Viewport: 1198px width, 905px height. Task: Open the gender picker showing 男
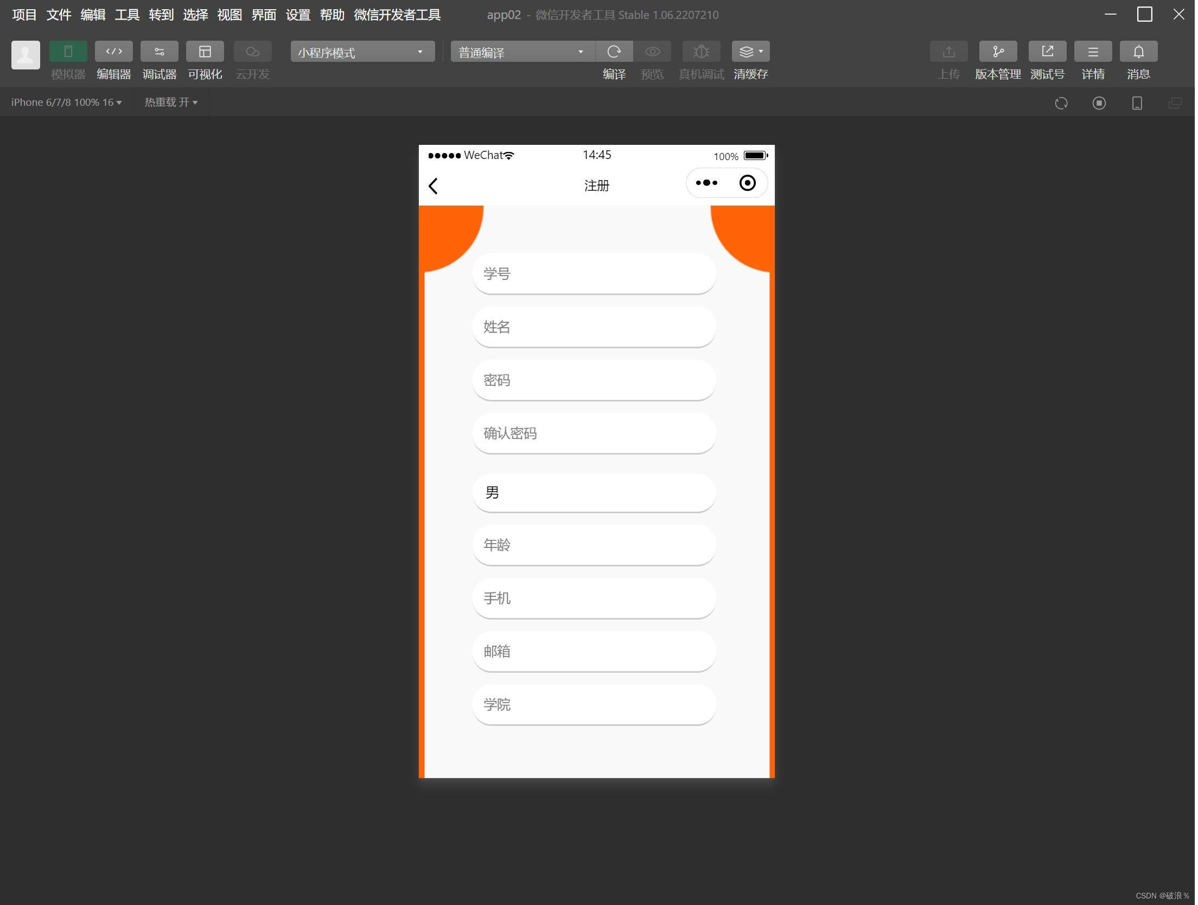[594, 493]
